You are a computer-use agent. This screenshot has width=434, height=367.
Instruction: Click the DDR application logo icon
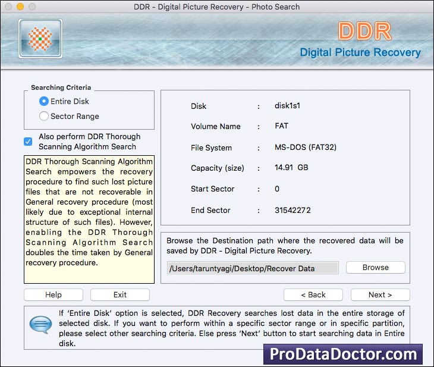coord(40,39)
